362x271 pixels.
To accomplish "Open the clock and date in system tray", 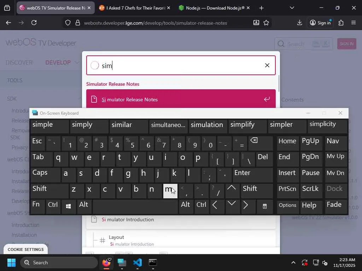I will tap(344, 263).
